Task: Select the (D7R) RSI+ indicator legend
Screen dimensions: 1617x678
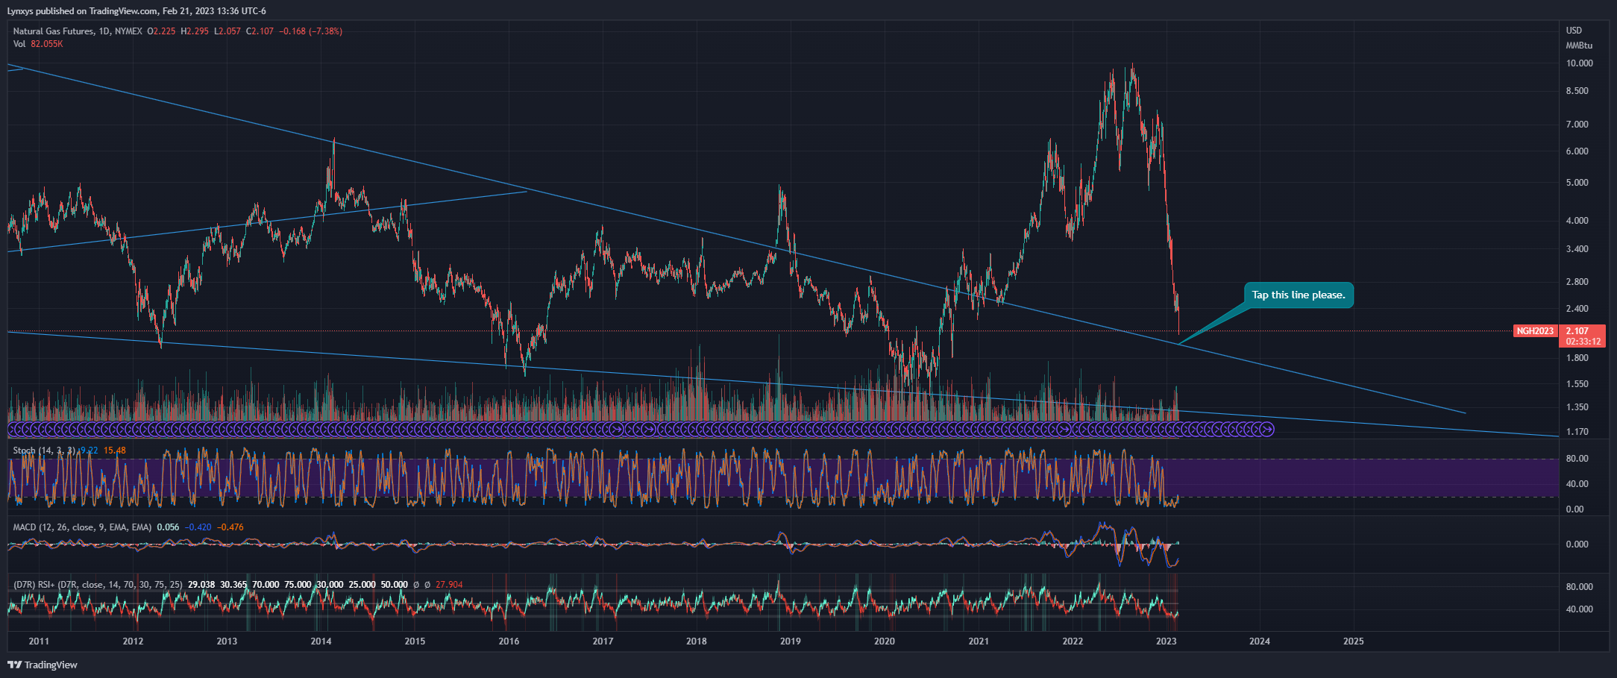Action: pyautogui.click(x=98, y=585)
